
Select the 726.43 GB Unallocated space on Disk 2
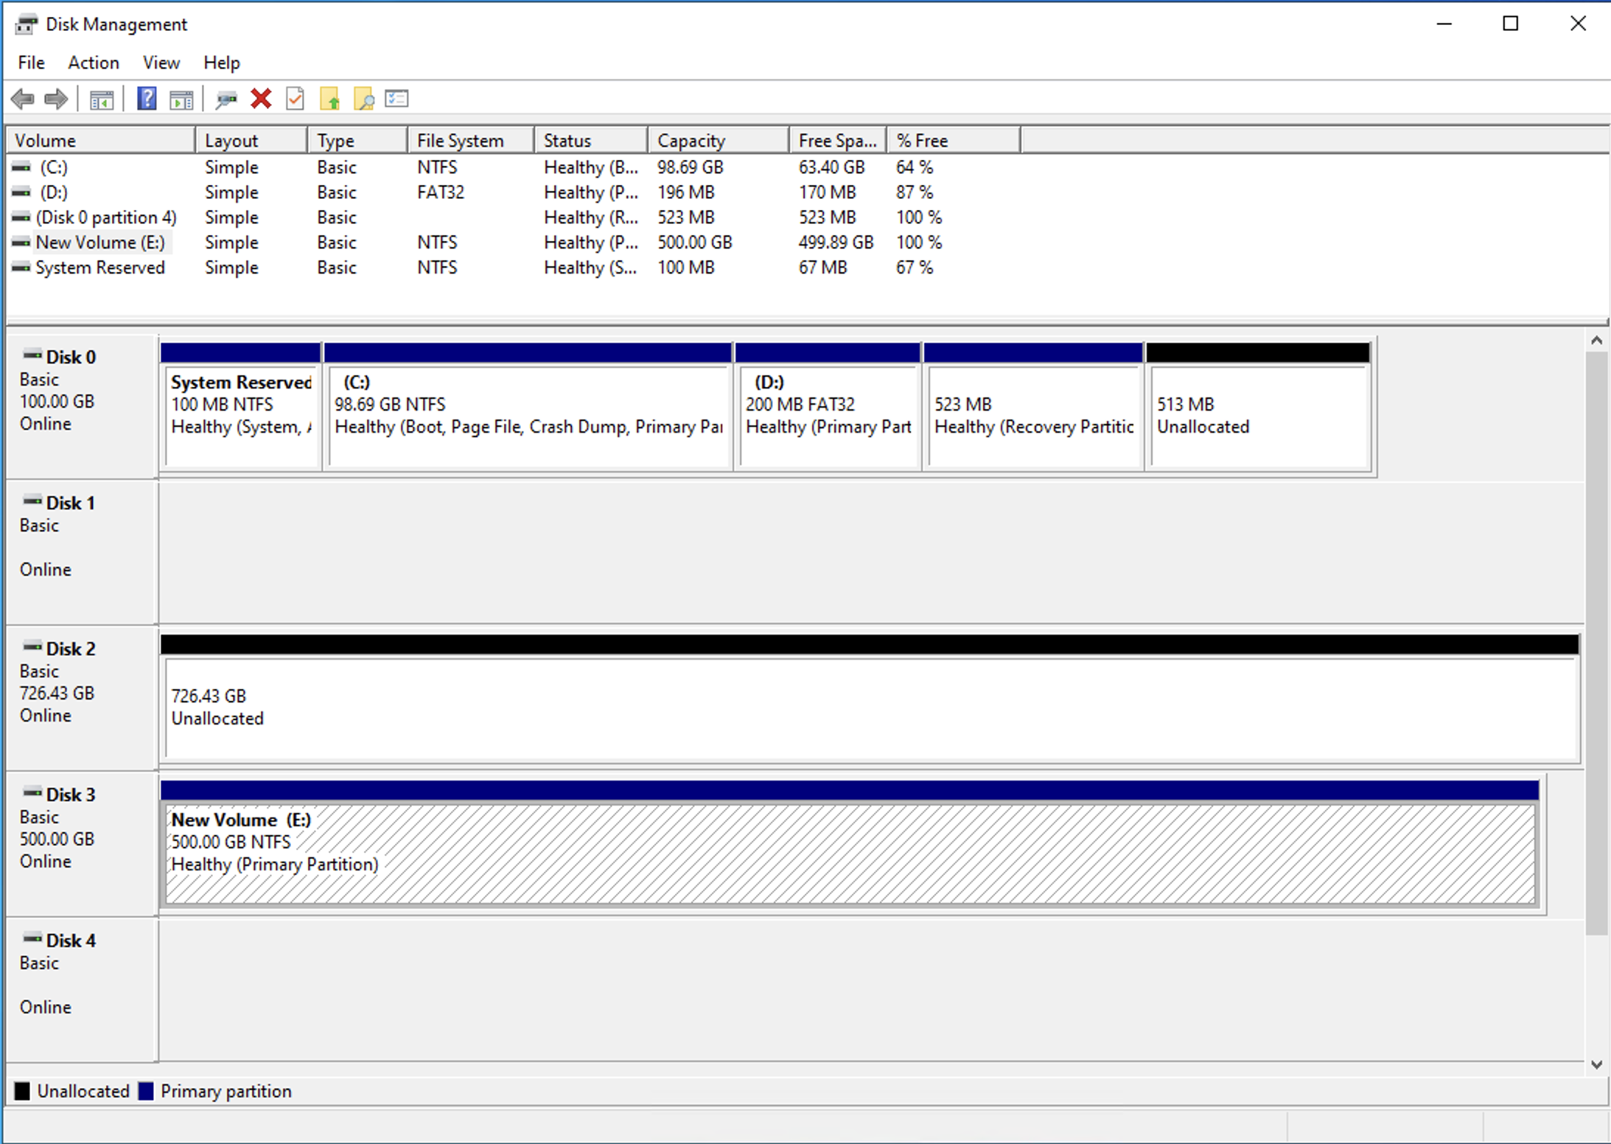[x=870, y=706]
